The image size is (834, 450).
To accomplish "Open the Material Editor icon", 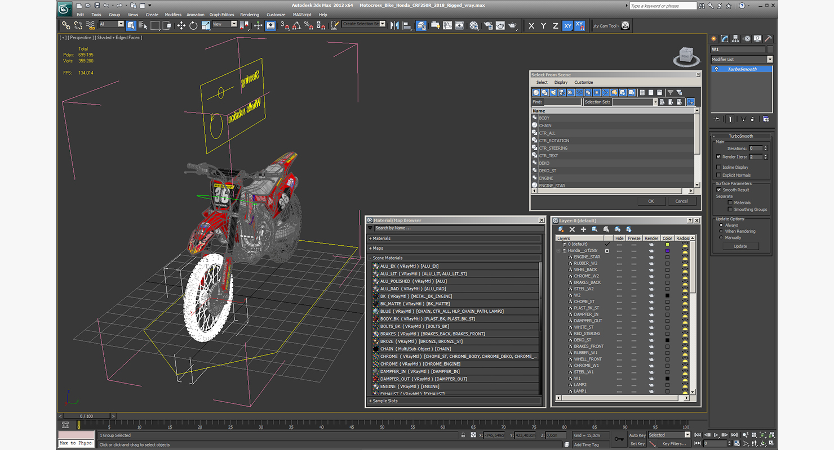I will click(474, 25).
